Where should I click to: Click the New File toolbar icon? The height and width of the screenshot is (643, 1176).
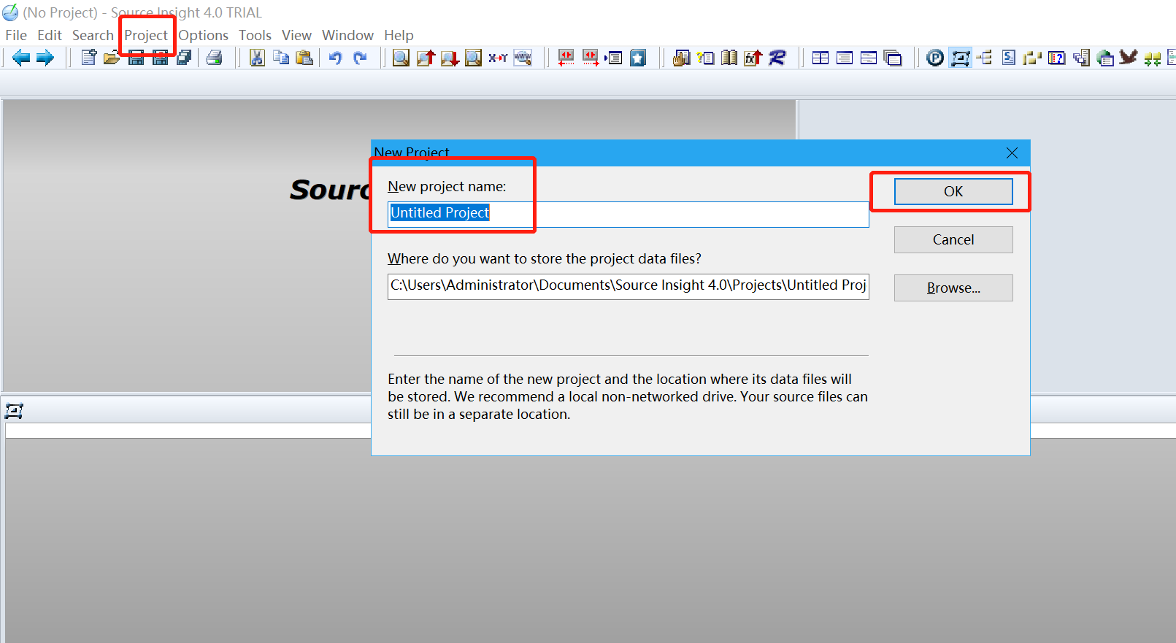(88, 58)
